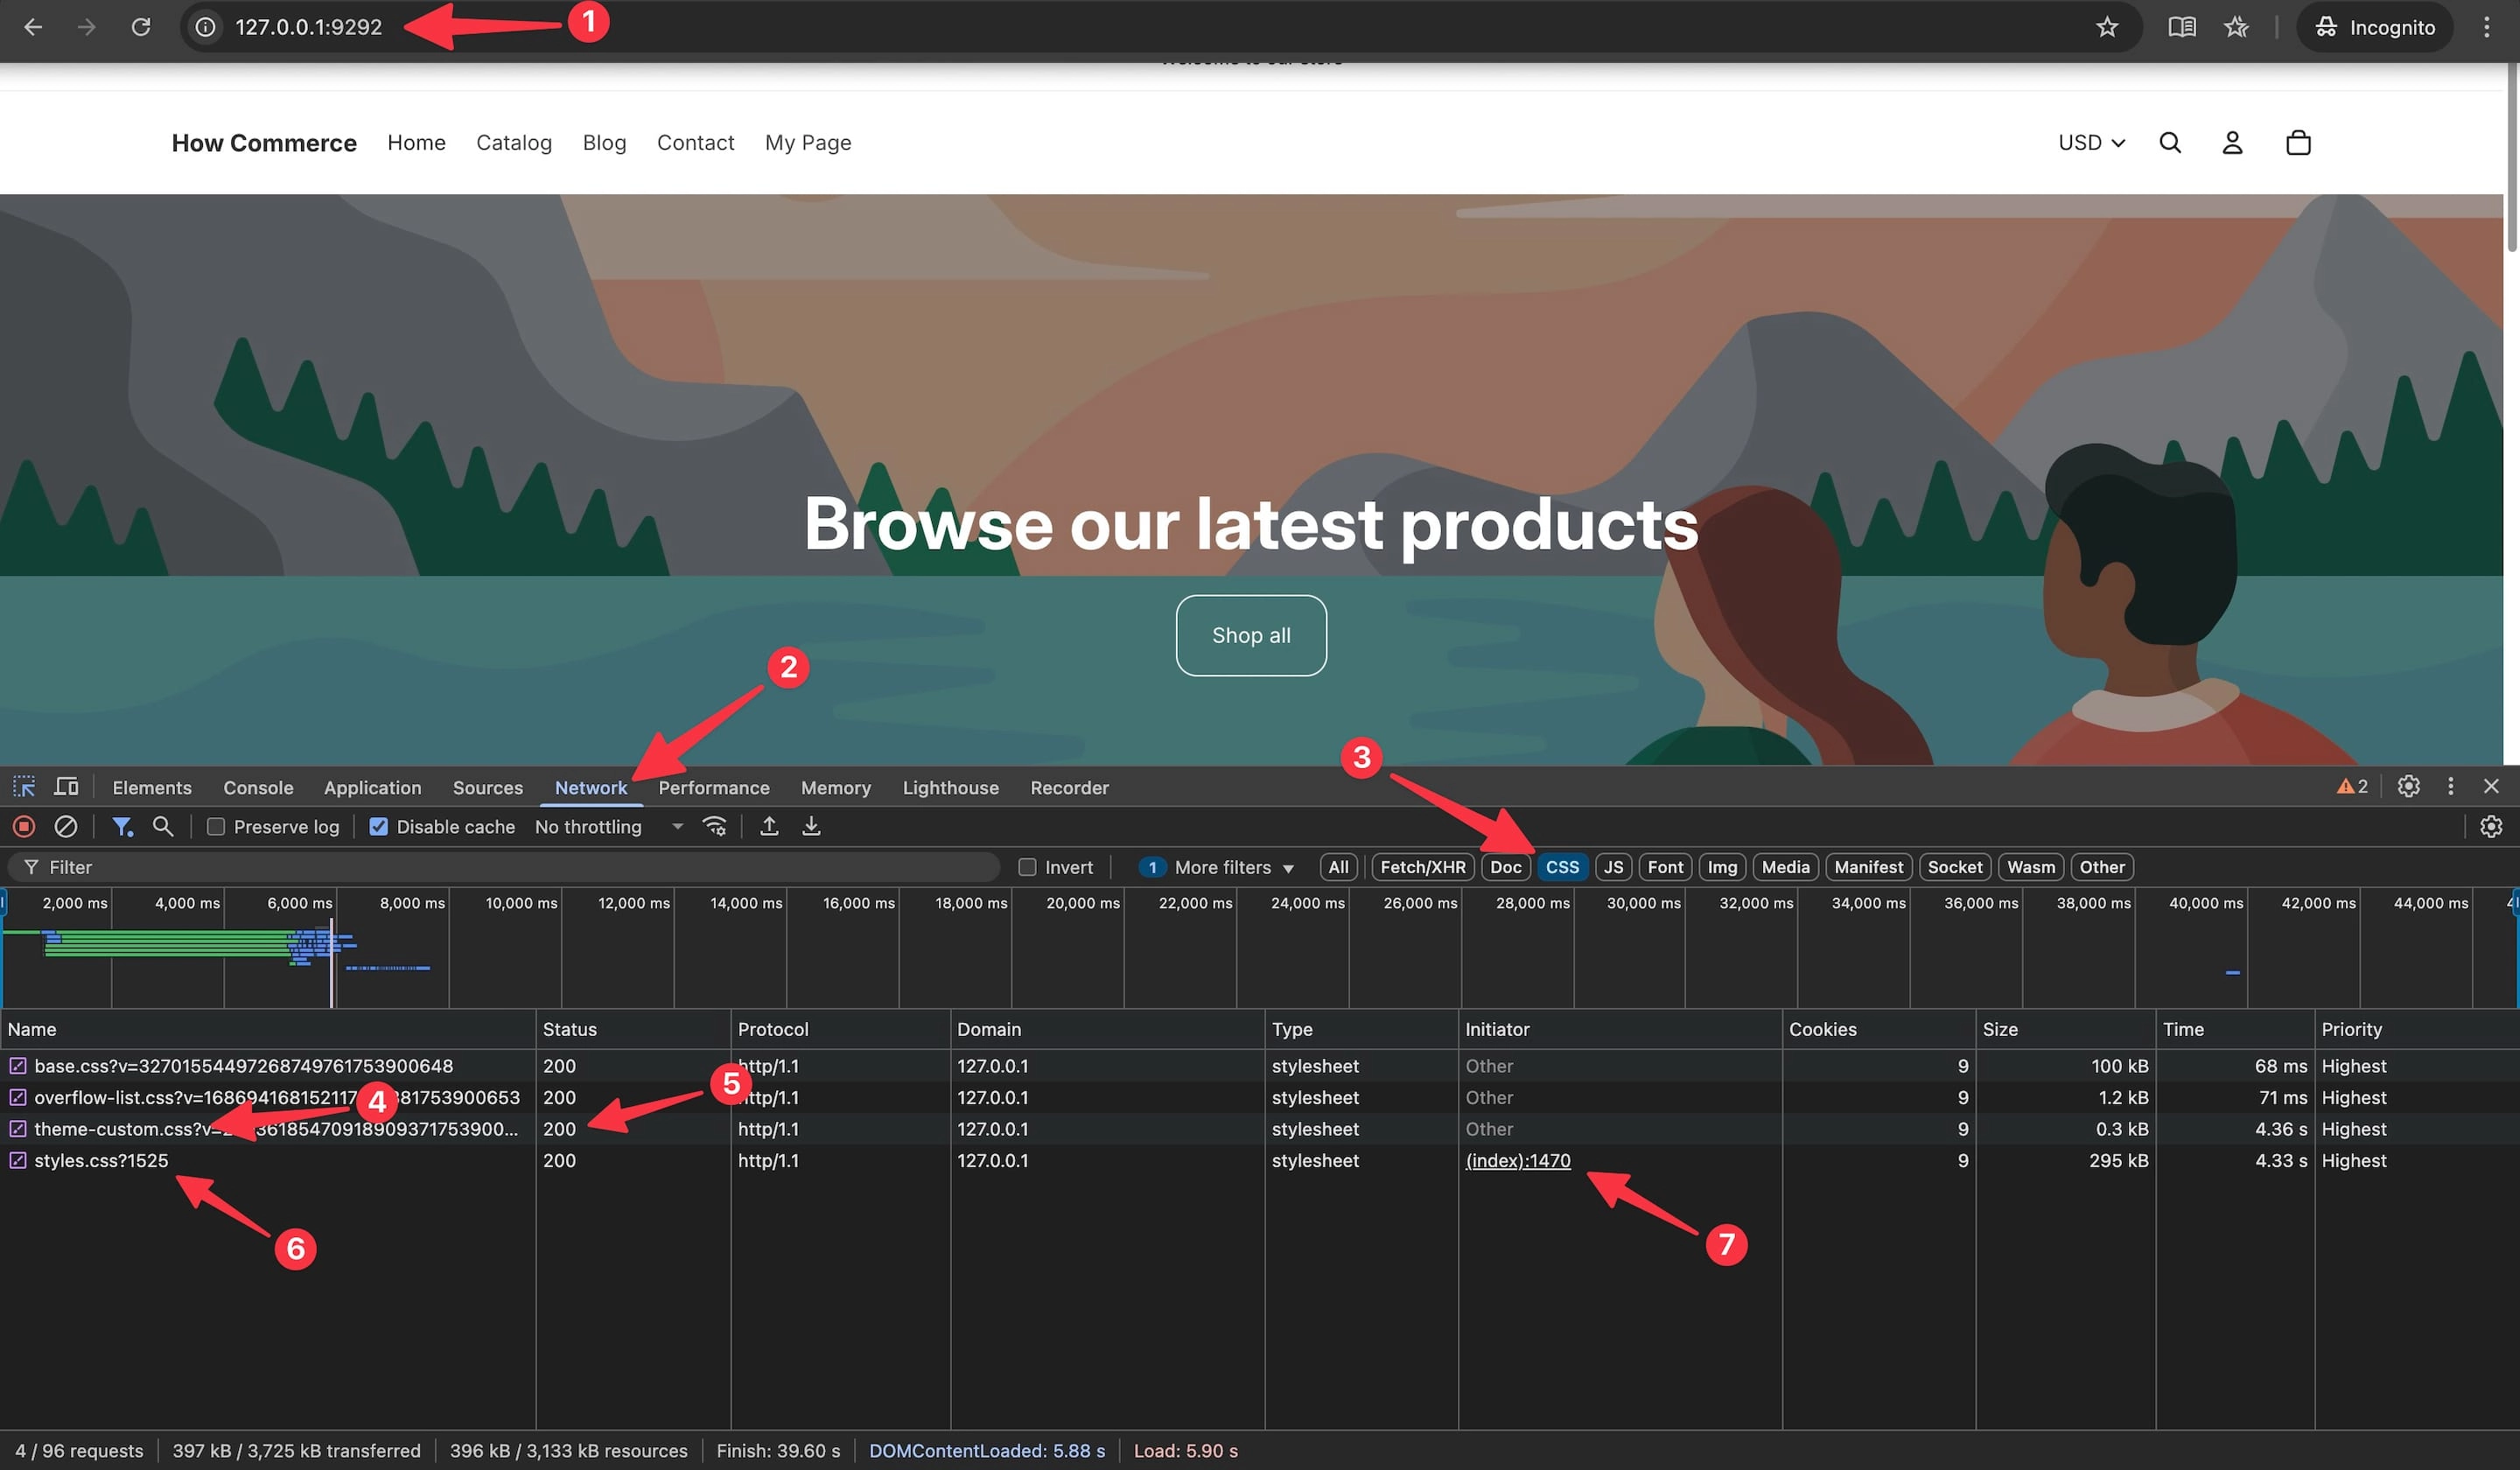Open the shopping cart icon

click(x=2298, y=143)
